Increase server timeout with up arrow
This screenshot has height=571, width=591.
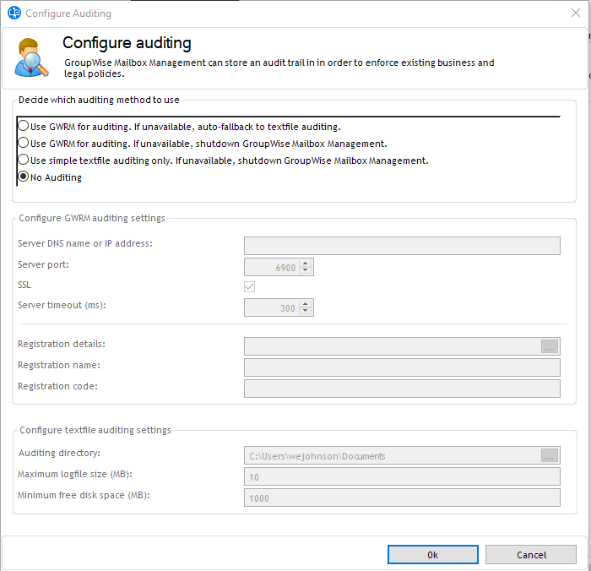306,304
